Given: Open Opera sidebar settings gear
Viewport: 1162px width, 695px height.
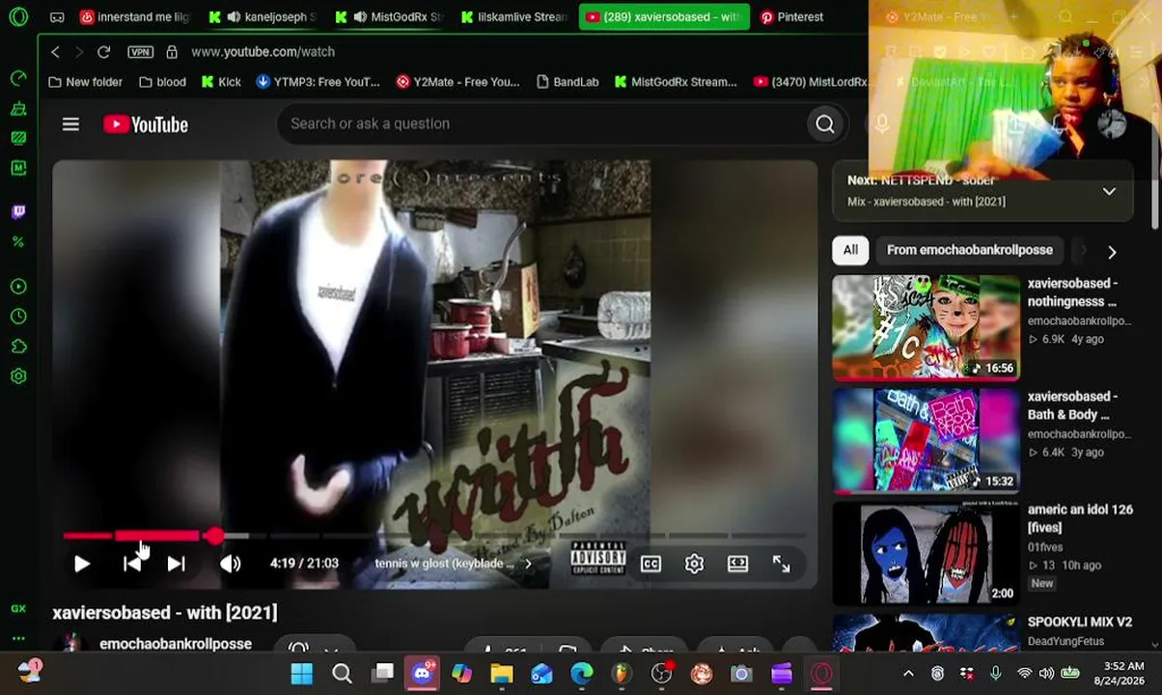Looking at the screenshot, I should click(18, 376).
